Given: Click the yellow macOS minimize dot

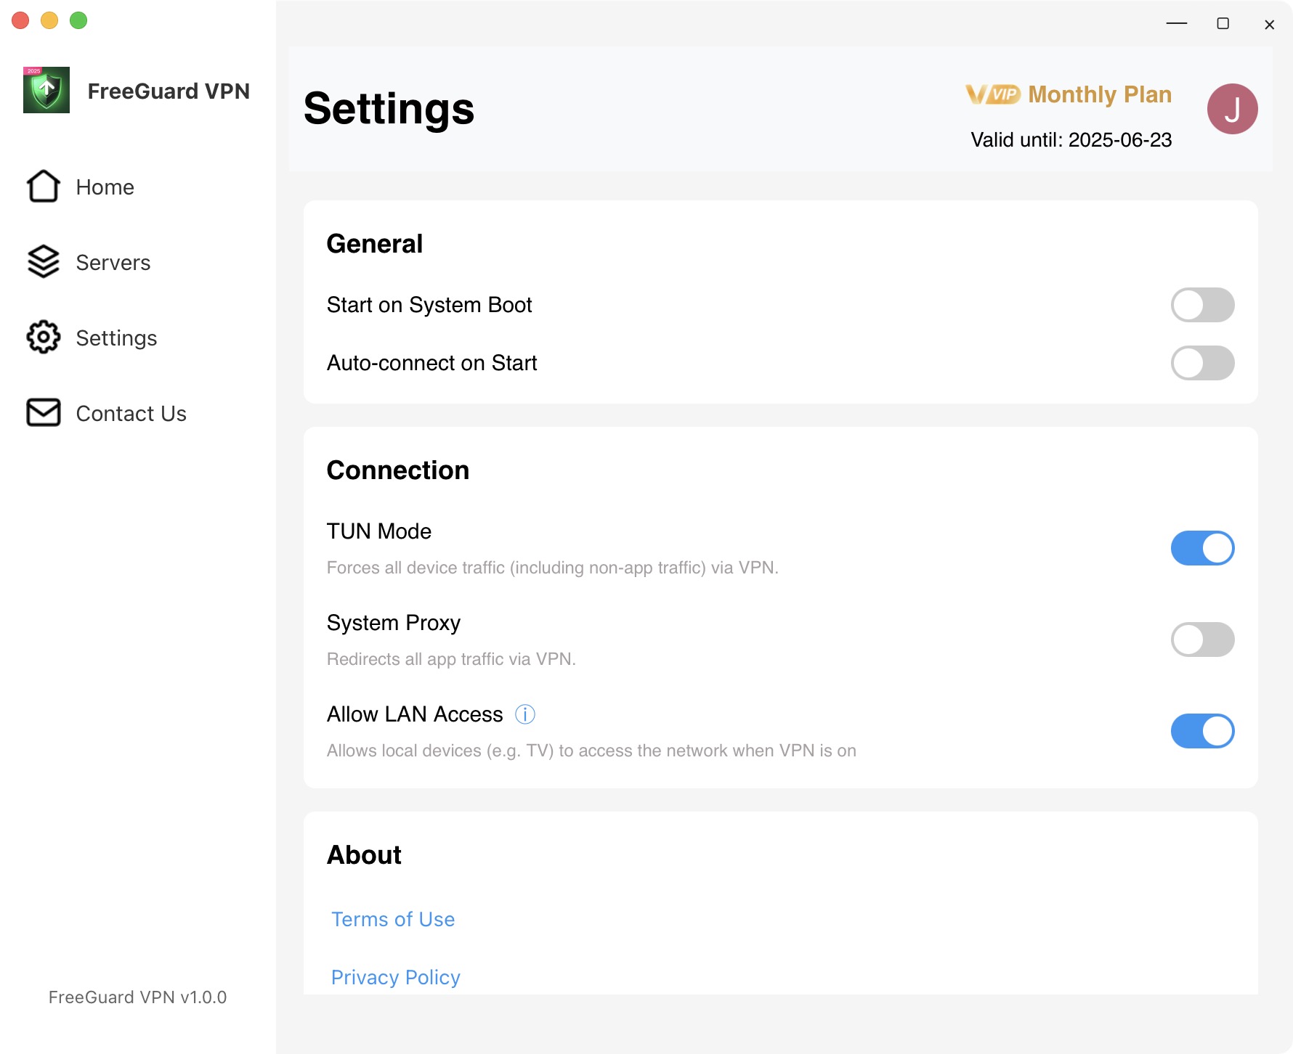Looking at the screenshot, I should tap(49, 20).
